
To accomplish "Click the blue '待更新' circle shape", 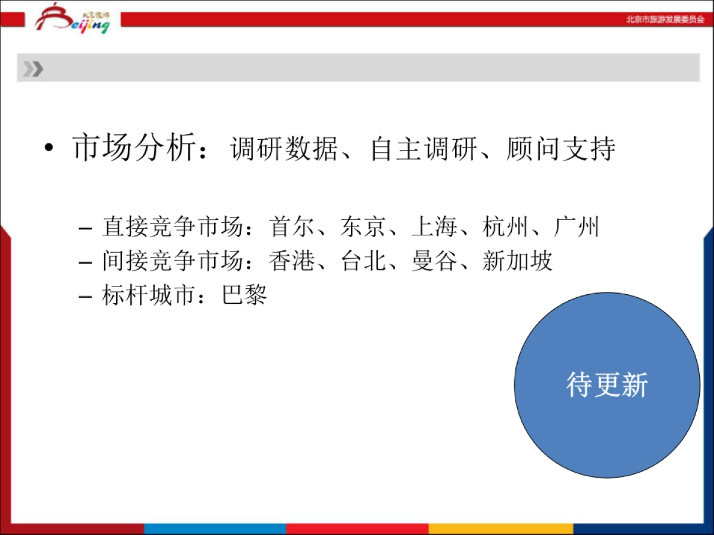I will click(604, 386).
